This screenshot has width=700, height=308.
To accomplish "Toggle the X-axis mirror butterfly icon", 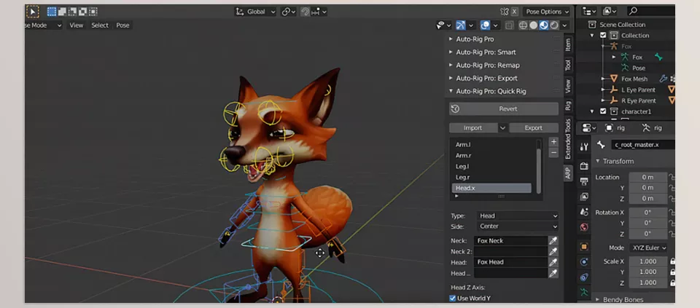I will coord(505,12).
